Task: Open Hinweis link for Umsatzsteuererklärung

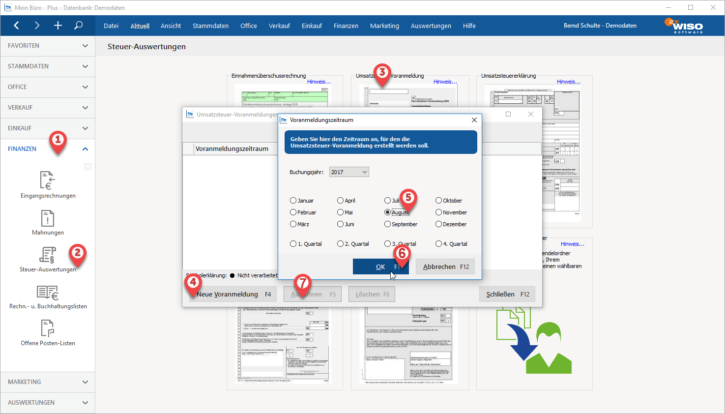Action: [x=569, y=82]
